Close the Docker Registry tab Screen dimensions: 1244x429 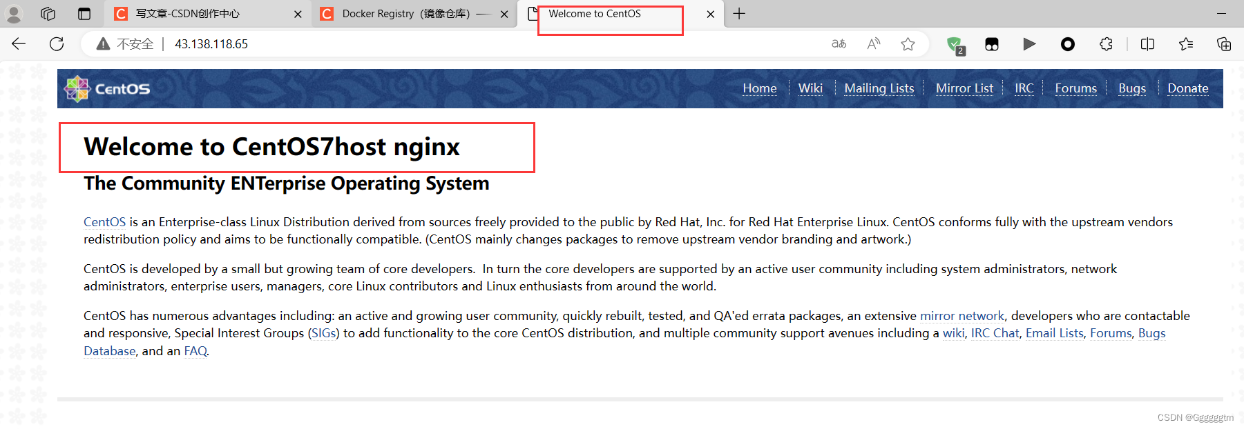coord(504,14)
